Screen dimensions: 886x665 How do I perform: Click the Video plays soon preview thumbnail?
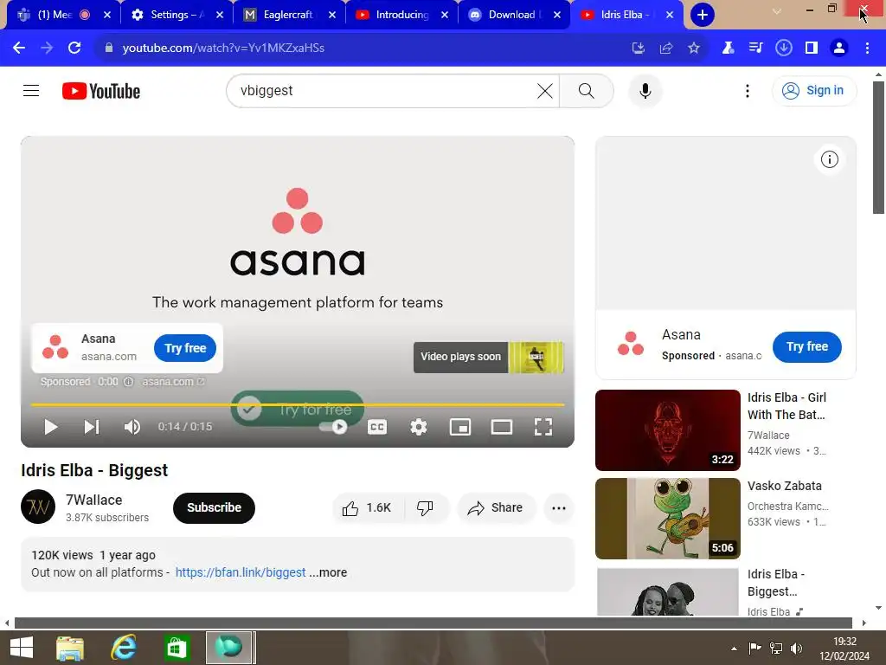[536, 358]
